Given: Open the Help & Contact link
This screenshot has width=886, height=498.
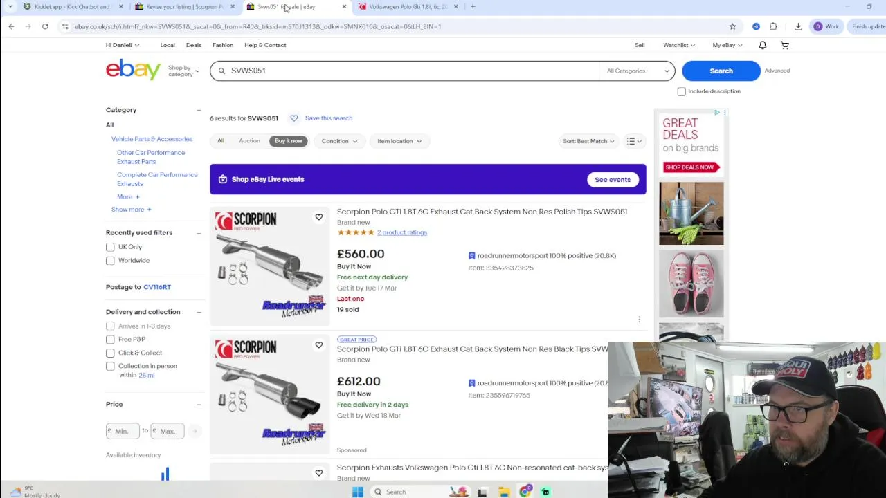Looking at the screenshot, I should (x=265, y=45).
